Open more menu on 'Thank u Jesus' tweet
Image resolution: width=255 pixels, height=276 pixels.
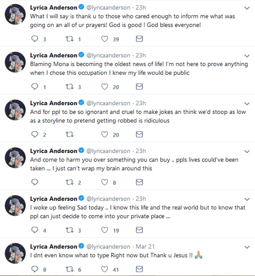click(247, 247)
